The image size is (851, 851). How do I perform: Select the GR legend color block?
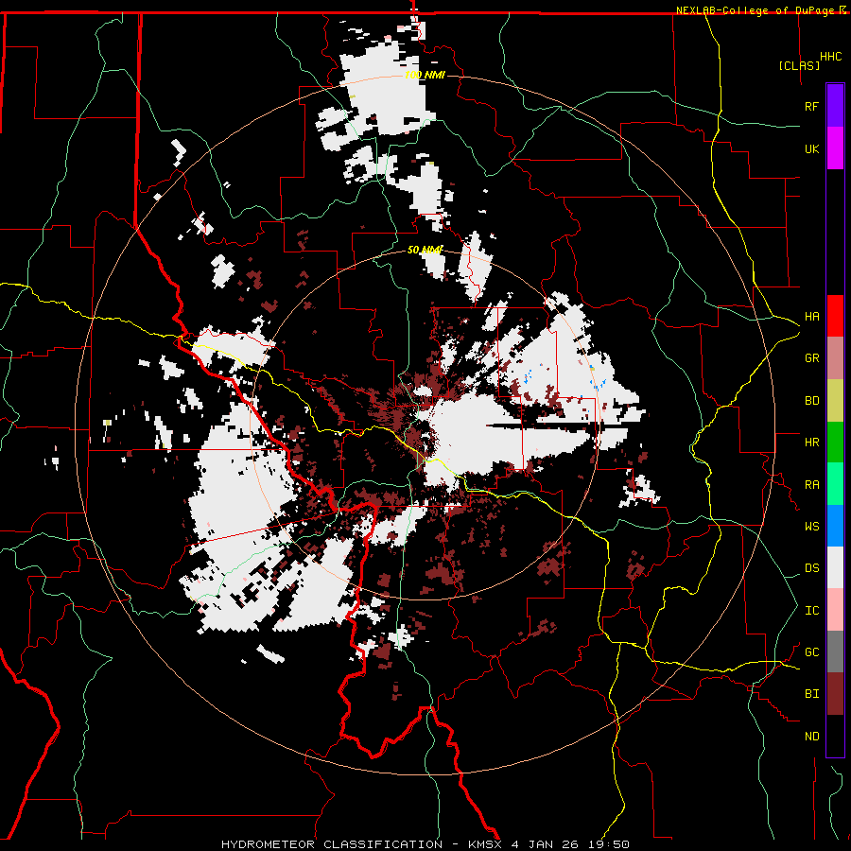[x=835, y=358]
